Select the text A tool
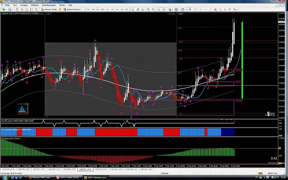288x180 pixels. [x=225, y=9]
